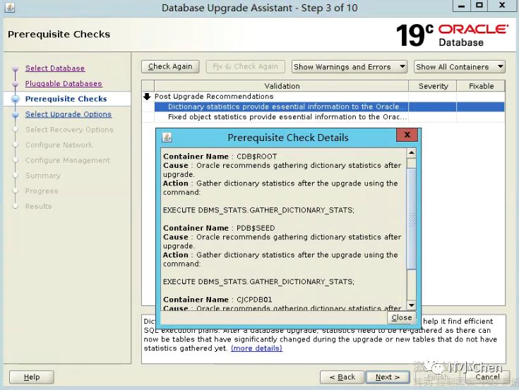The width and height of the screenshot is (519, 390).
Task: Click the Help button
Action: 32,377
